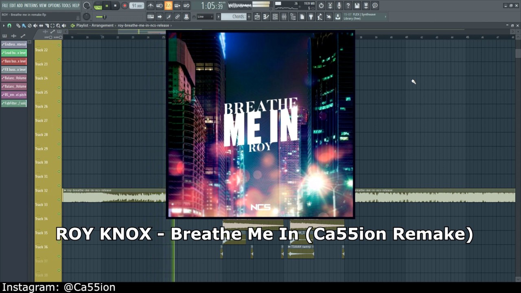Open the global snap 'Line' dropdown
The height and width of the screenshot is (293, 521).
pos(205,17)
